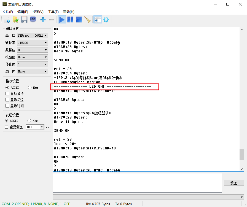Click the receive area scroll up arrow

(241, 29)
